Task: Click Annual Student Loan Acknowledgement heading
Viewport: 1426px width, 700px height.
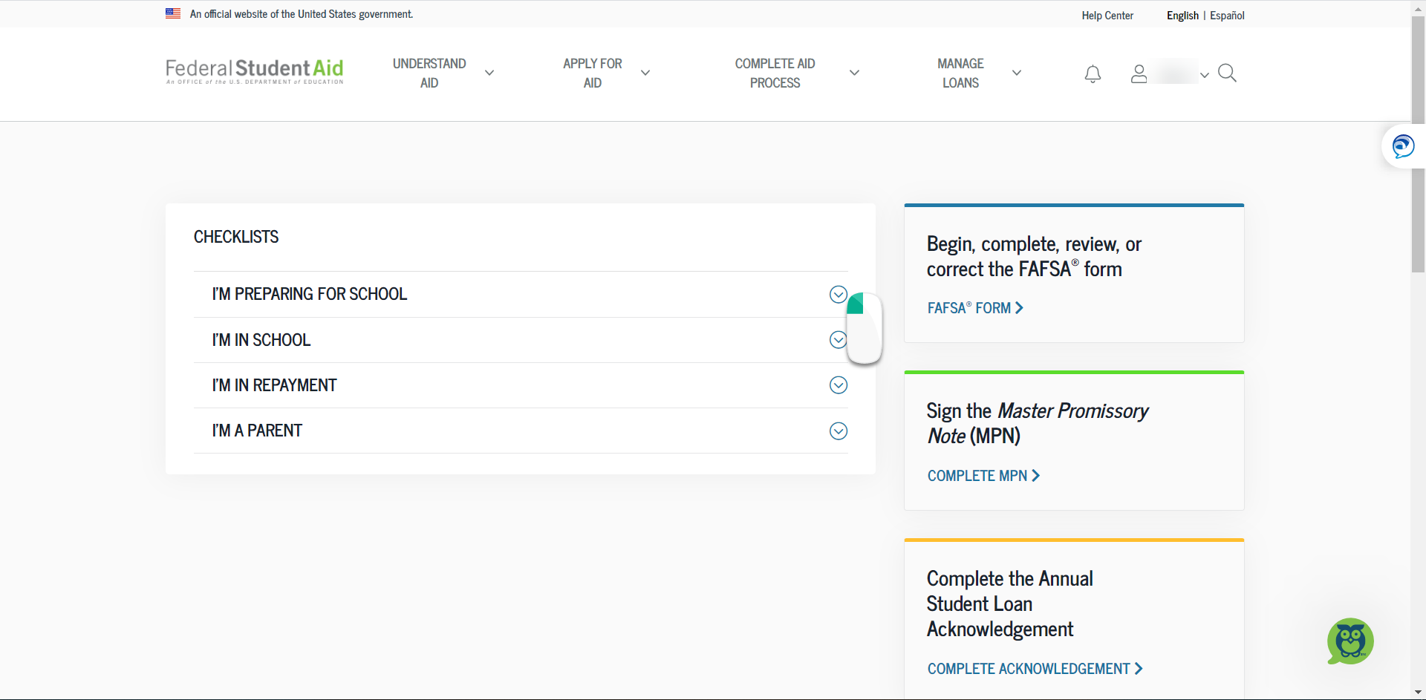Action: (x=1009, y=603)
